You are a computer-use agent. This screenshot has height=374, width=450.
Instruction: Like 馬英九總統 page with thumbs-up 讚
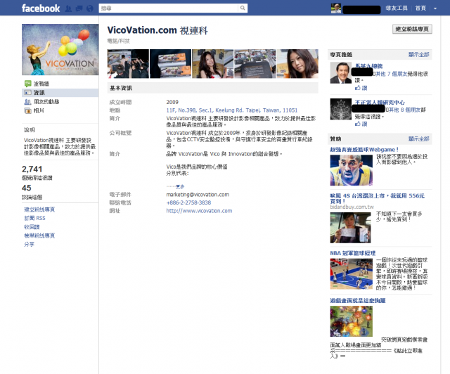[x=361, y=88]
